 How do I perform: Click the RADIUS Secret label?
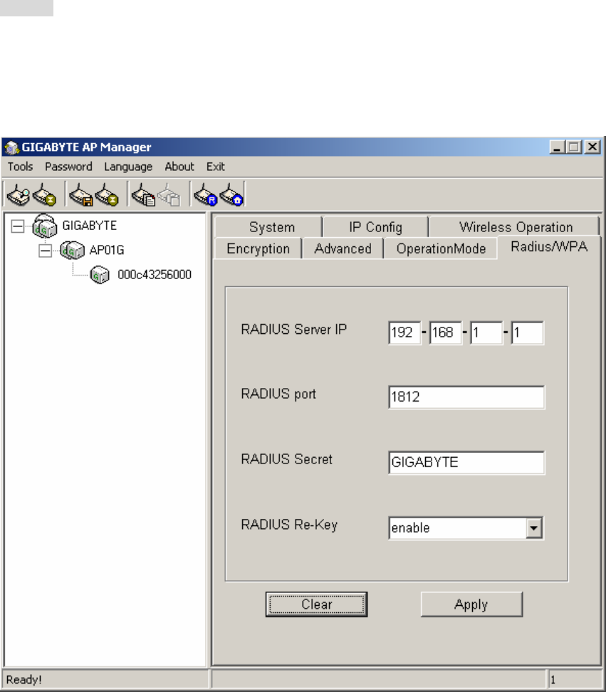point(286,459)
